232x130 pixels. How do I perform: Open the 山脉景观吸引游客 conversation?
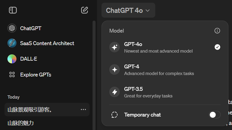pyautogui.click(x=47, y=110)
